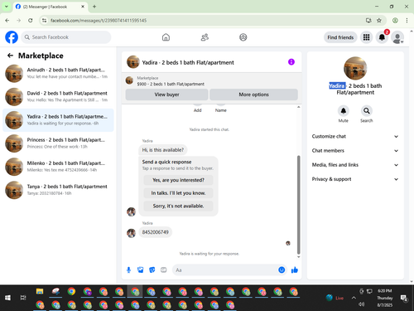Go back with the Marketplace back arrow
The image size is (414, 311).
pyautogui.click(x=10, y=56)
